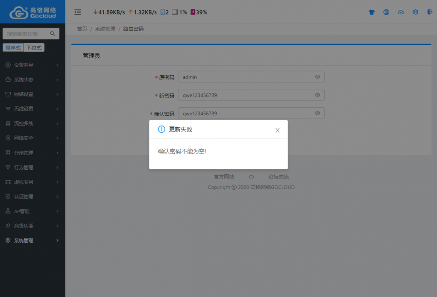
Task: Click the memory usage 39% icon
Action: 193,12
